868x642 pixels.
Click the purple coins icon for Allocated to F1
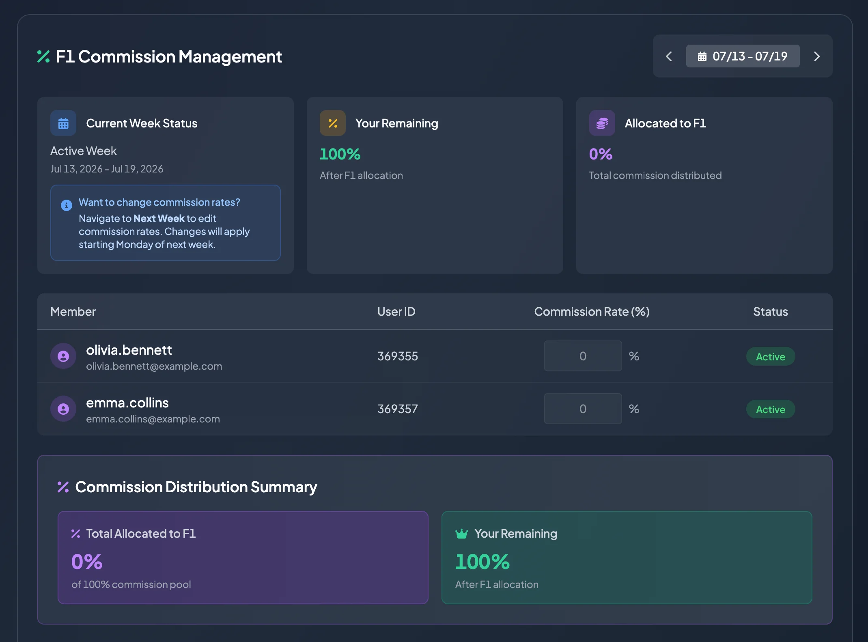tap(602, 123)
